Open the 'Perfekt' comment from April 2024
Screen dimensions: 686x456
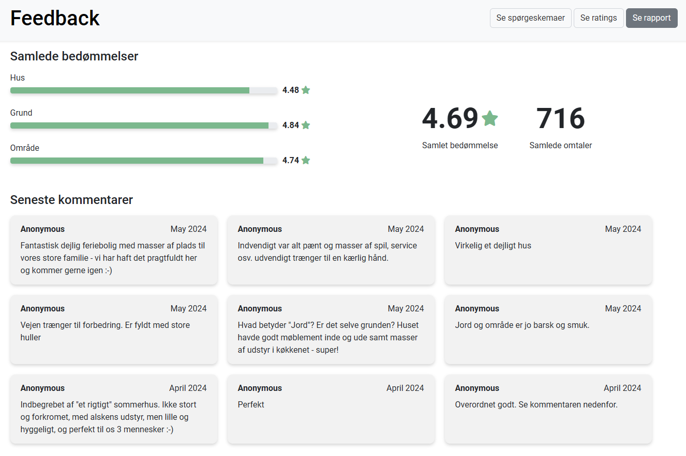click(x=331, y=410)
